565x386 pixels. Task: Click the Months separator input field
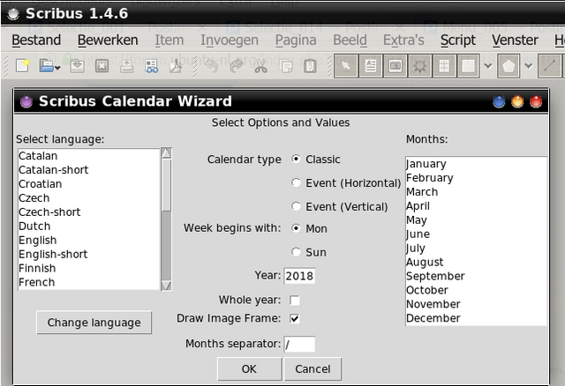[299, 345]
